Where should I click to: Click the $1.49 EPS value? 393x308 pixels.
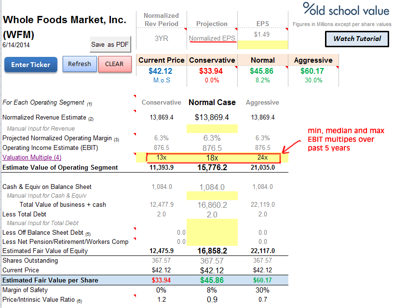(x=262, y=34)
